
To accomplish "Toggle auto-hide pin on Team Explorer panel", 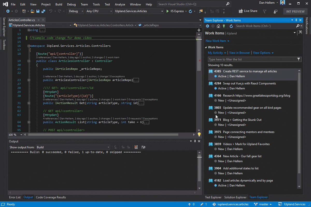I will click(296, 20).
